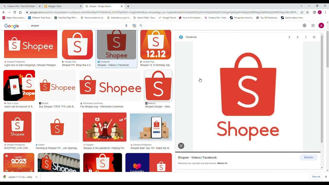Open the Shopee - Videos | Facebook title link
The image size is (329, 185).
197,158
